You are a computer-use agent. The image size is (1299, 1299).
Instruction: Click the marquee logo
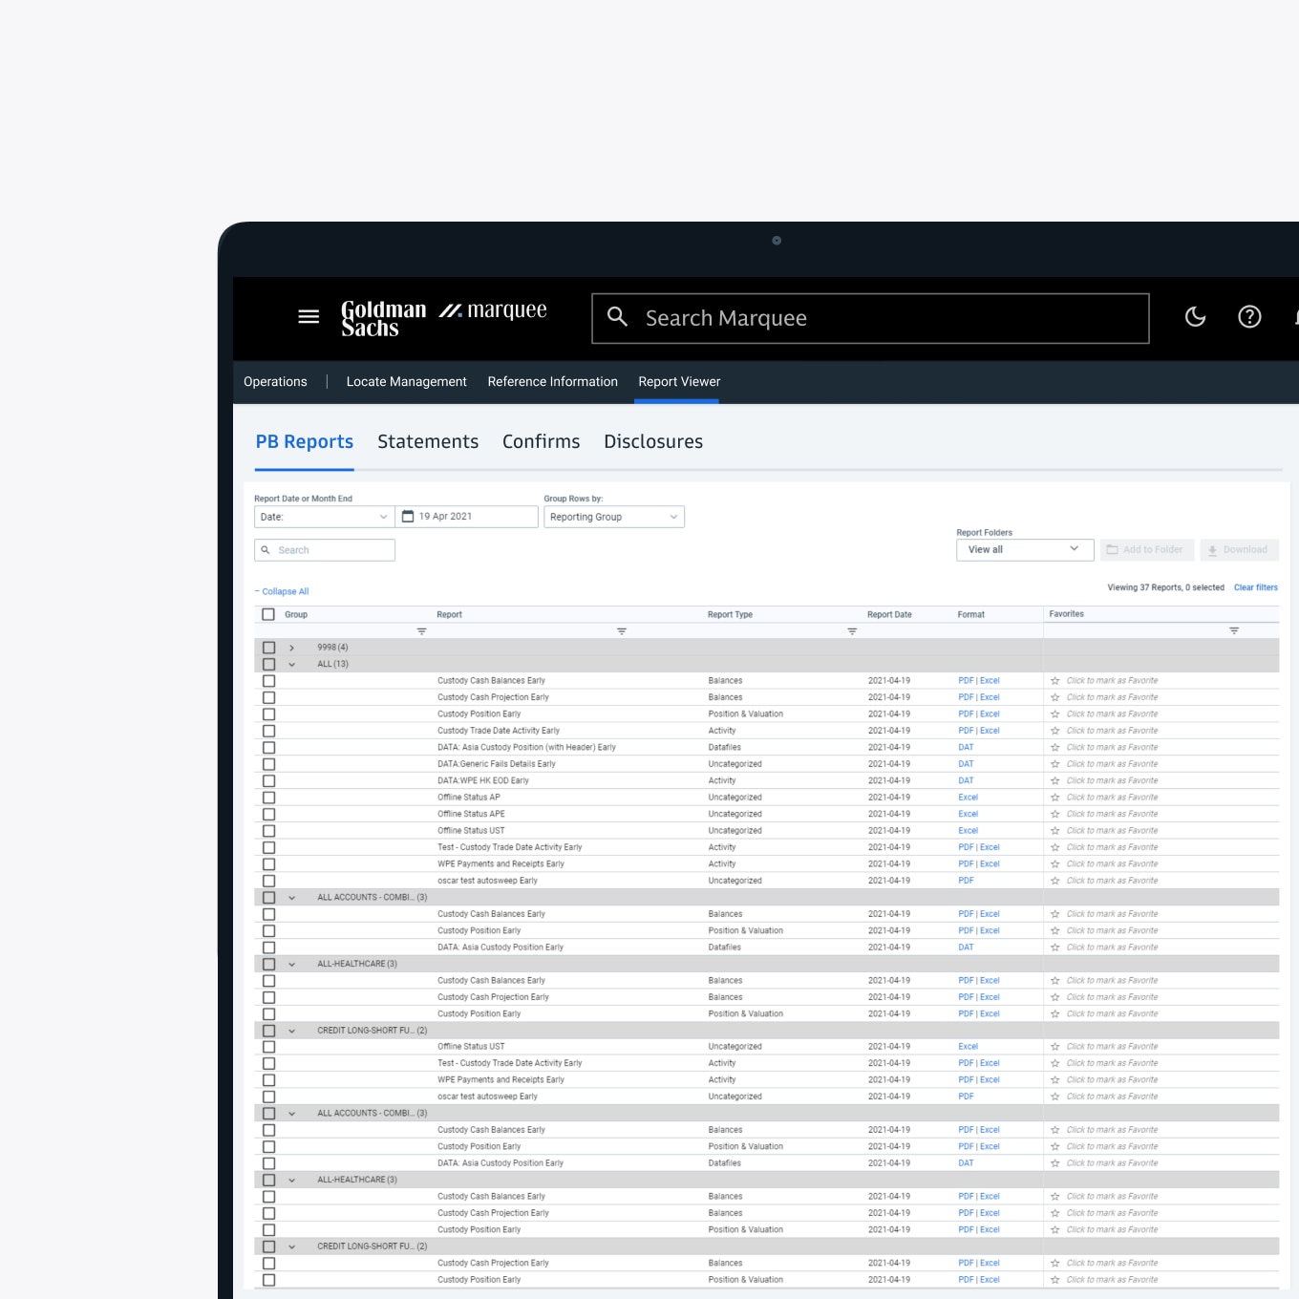(493, 310)
